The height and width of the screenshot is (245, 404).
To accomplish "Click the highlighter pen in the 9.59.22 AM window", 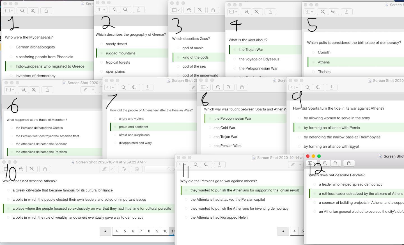I will pos(104,169).
